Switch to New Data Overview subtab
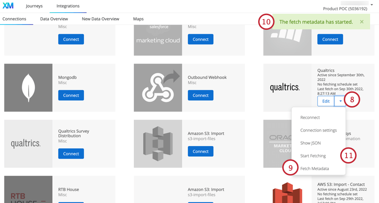This screenshot has height=203, width=379. click(100, 19)
